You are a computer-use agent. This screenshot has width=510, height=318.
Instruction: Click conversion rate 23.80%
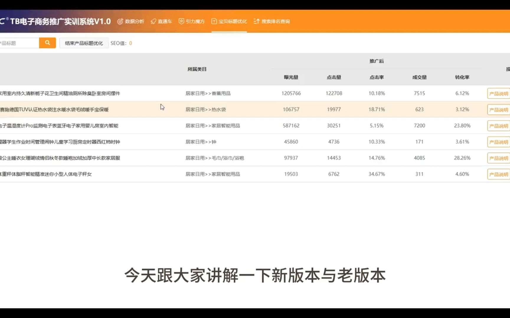pos(462,126)
